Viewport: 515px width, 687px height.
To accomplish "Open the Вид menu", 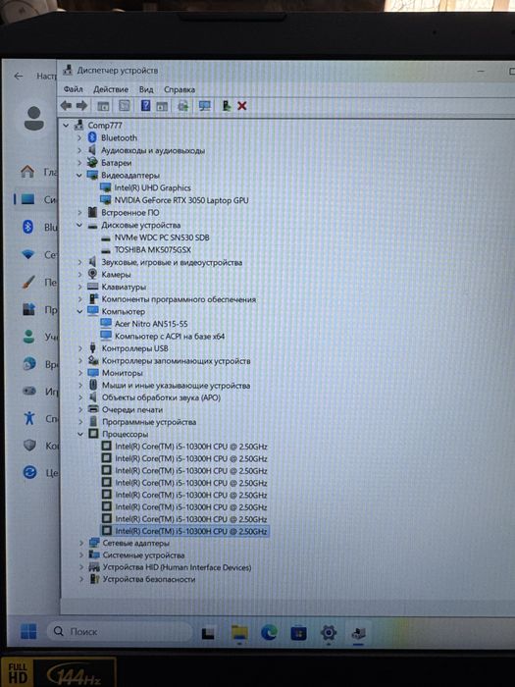I will point(146,89).
